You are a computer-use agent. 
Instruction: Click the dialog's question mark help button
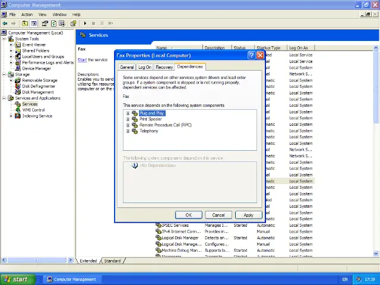(252, 55)
